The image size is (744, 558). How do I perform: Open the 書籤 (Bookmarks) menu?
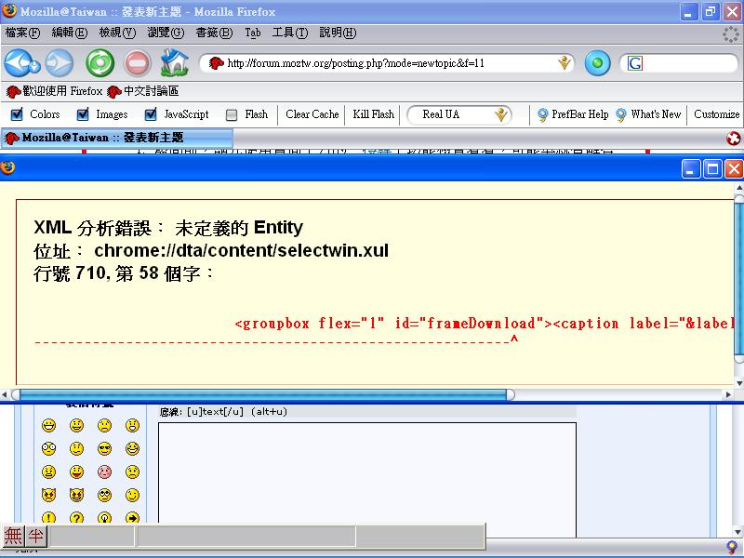click(213, 33)
